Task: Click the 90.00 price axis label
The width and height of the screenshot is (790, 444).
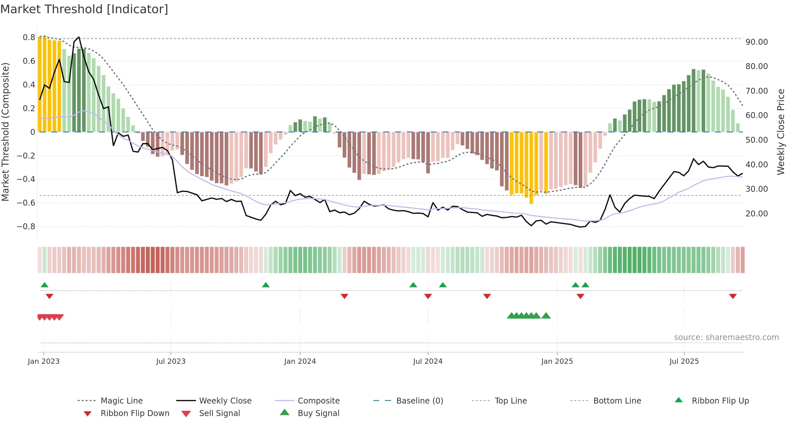Action: coord(757,42)
